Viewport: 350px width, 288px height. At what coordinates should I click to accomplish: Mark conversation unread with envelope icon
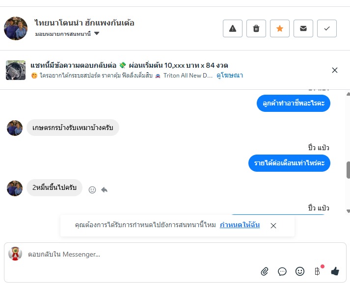(x=303, y=28)
